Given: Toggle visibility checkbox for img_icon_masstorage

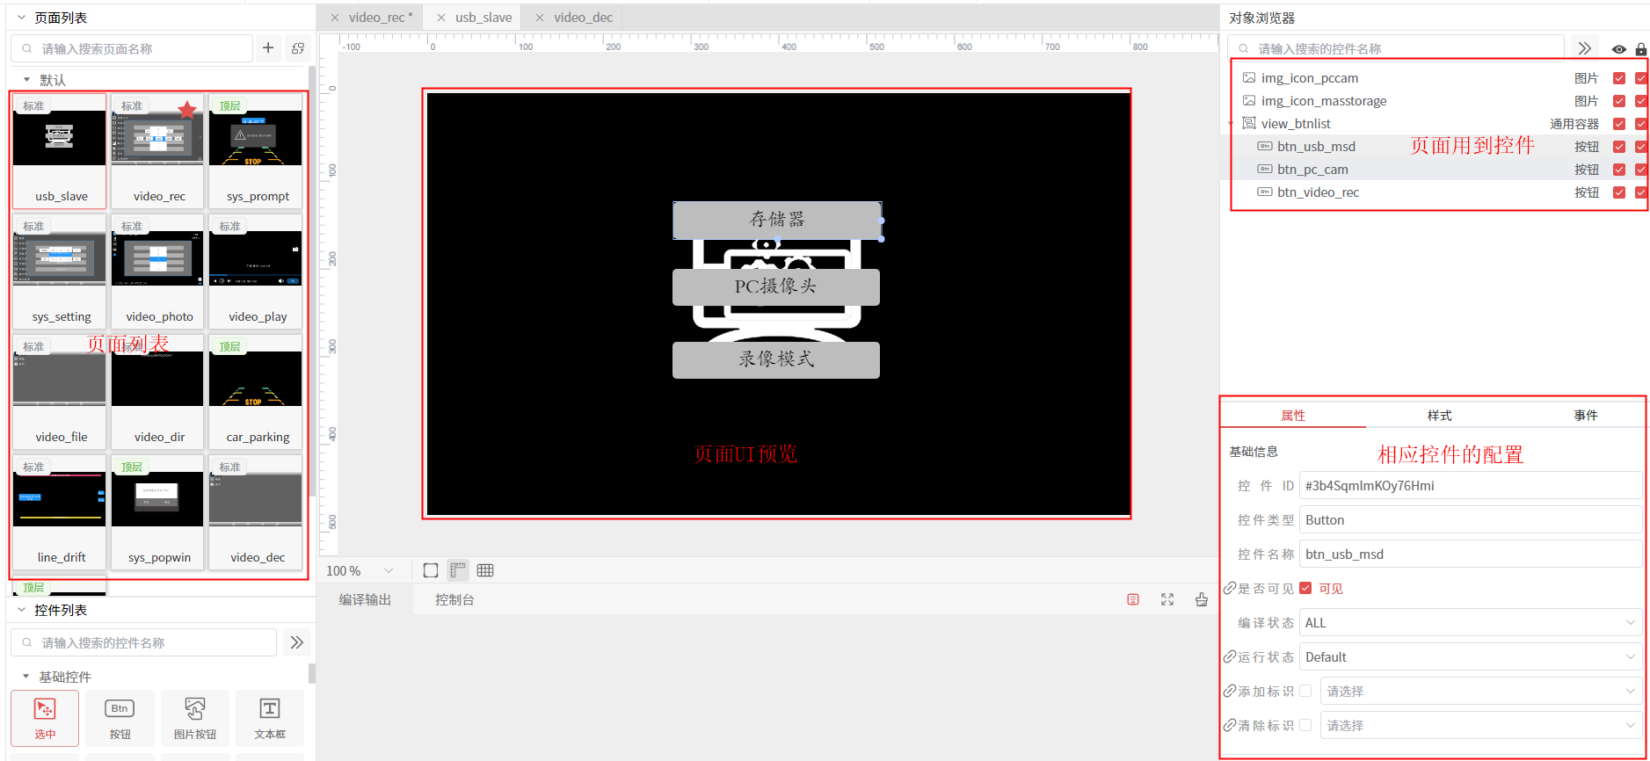Looking at the screenshot, I should click(1619, 101).
